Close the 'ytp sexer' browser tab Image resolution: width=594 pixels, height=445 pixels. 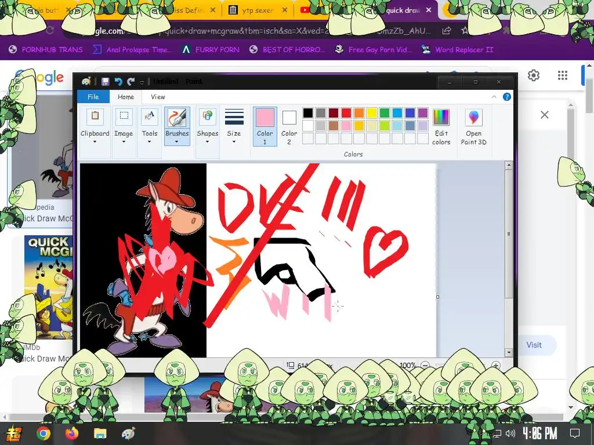pos(285,10)
